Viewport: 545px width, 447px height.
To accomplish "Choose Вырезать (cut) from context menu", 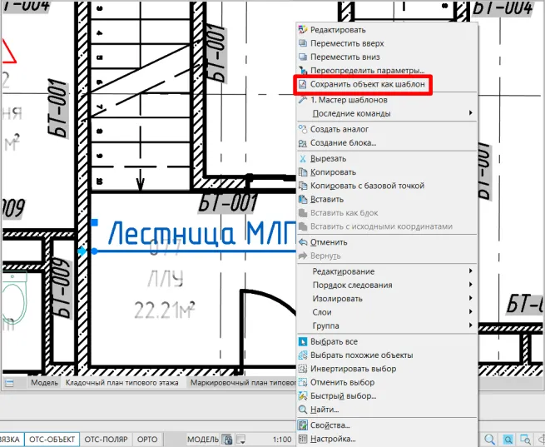I will point(329,158).
